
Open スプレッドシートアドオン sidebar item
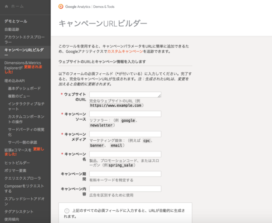24,201
